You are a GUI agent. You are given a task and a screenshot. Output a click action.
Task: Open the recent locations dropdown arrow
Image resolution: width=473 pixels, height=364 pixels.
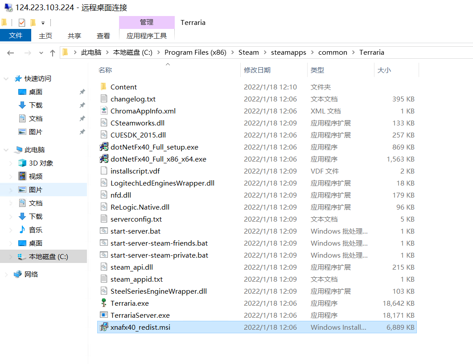coord(41,53)
